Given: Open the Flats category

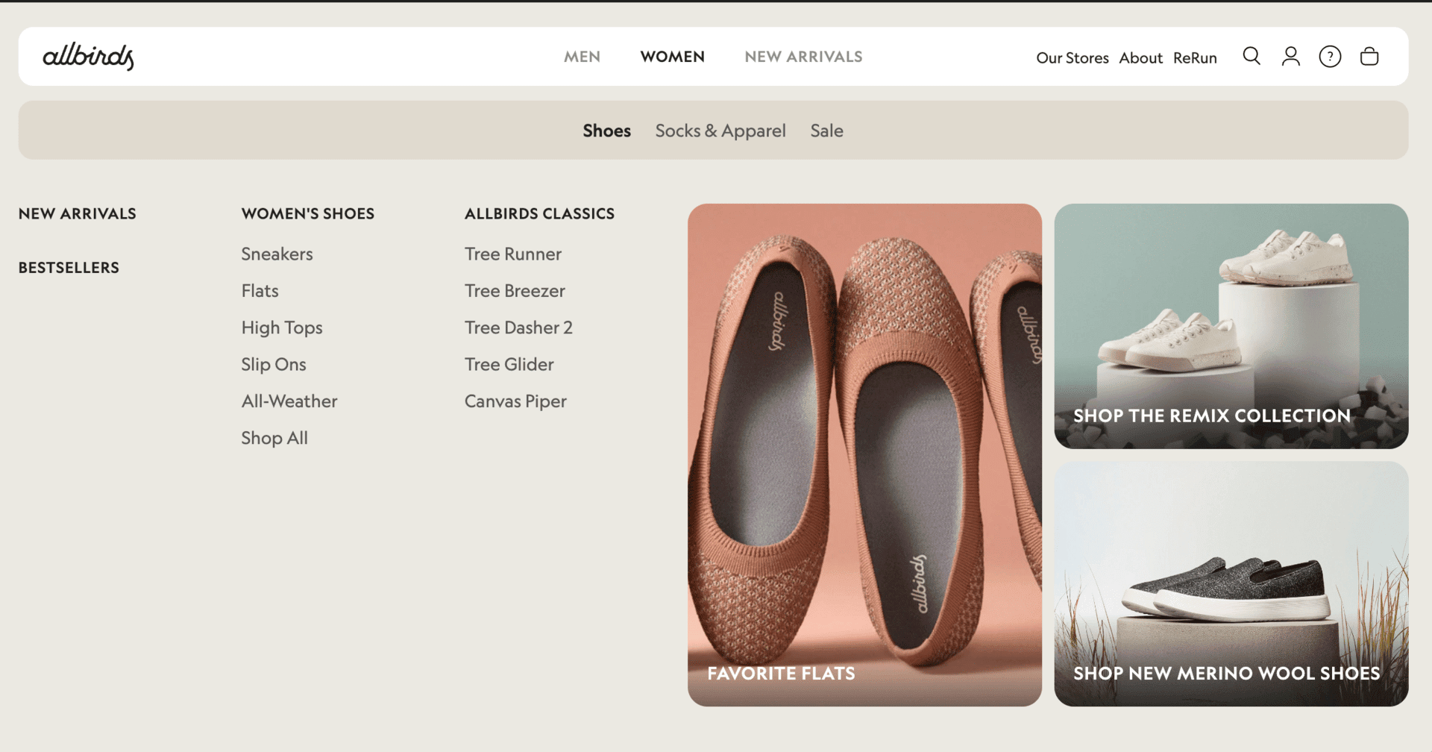Looking at the screenshot, I should [260, 290].
